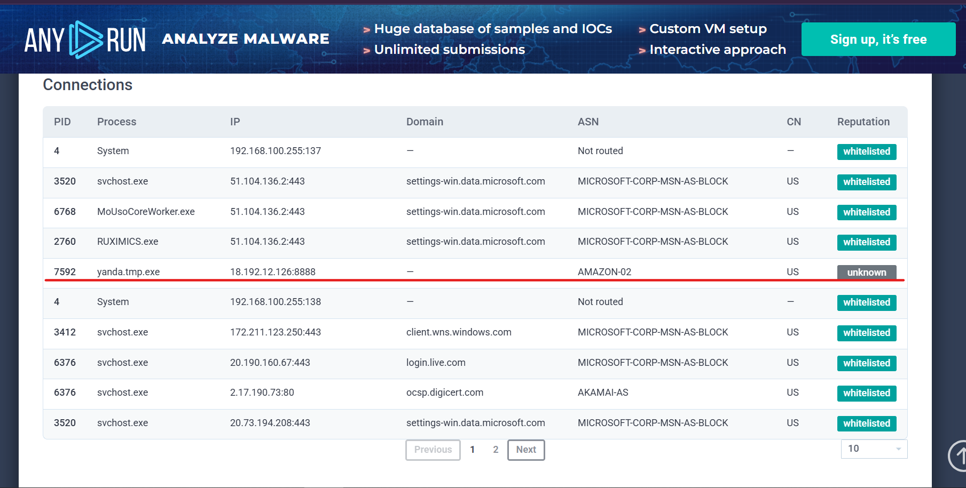Click the Process column header
Image resolution: width=966 pixels, height=488 pixels.
coord(116,122)
